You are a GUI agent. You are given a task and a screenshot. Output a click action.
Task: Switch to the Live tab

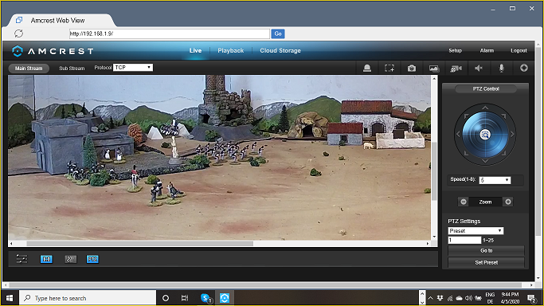click(195, 51)
